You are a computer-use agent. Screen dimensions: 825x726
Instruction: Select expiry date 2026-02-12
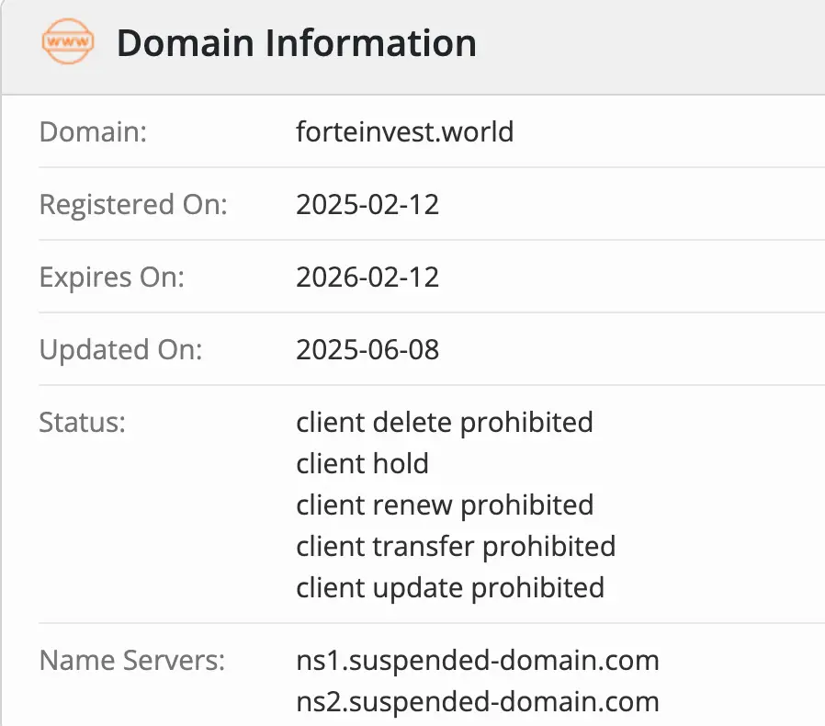[x=367, y=277]
